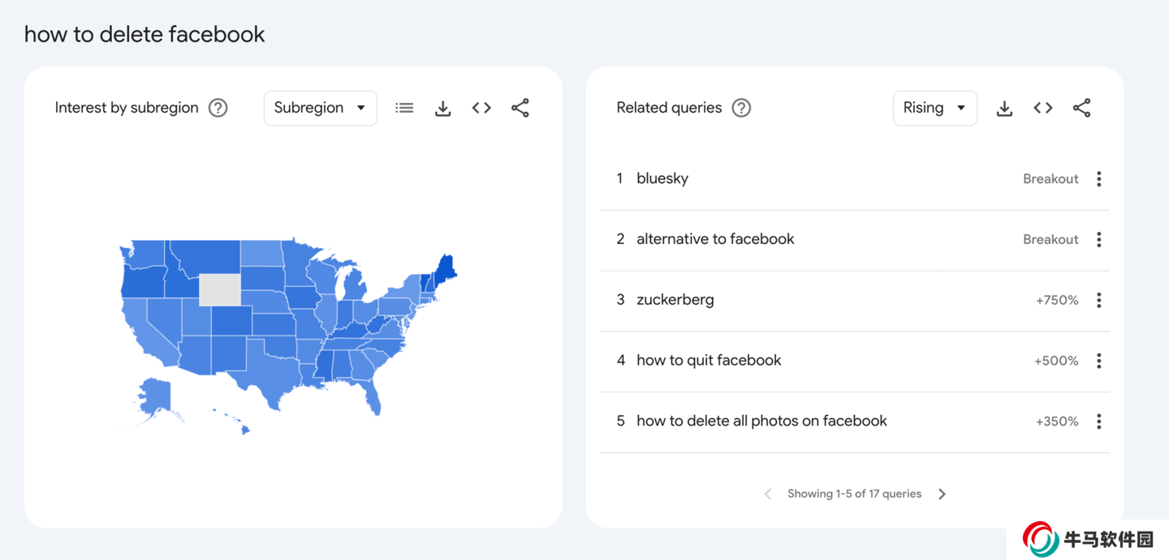This screenshot has width=1169, height=560.
Task: Switch subregion map to list view
Action: [404, 108]
